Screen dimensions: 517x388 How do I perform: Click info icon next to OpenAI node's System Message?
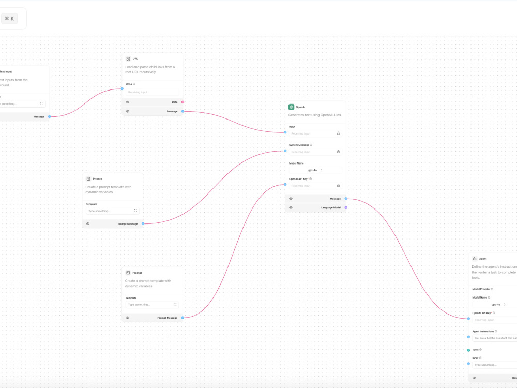(x=311, y=145)
